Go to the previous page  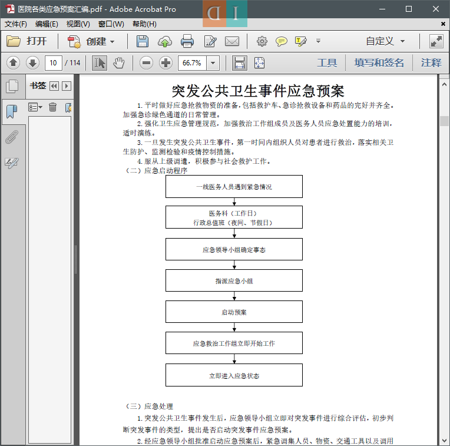[x=13, y=63]
